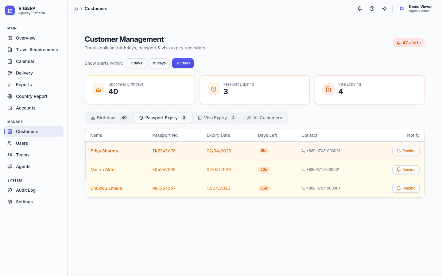This screenshot has height=276, width=442.
Task: Open the All Customers tab
Action: coord(265,118)
